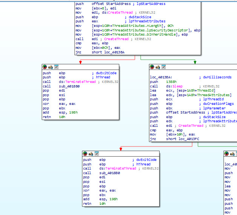Screen dimensions: 237x215
Task: Click the node color icon in loc_4013BA block
Action: tap(152, 67)
